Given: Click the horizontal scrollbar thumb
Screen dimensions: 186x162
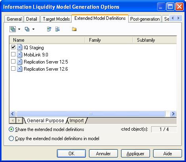Looking at the screenshot, I should pyautogui.click(x=91, y=114).
